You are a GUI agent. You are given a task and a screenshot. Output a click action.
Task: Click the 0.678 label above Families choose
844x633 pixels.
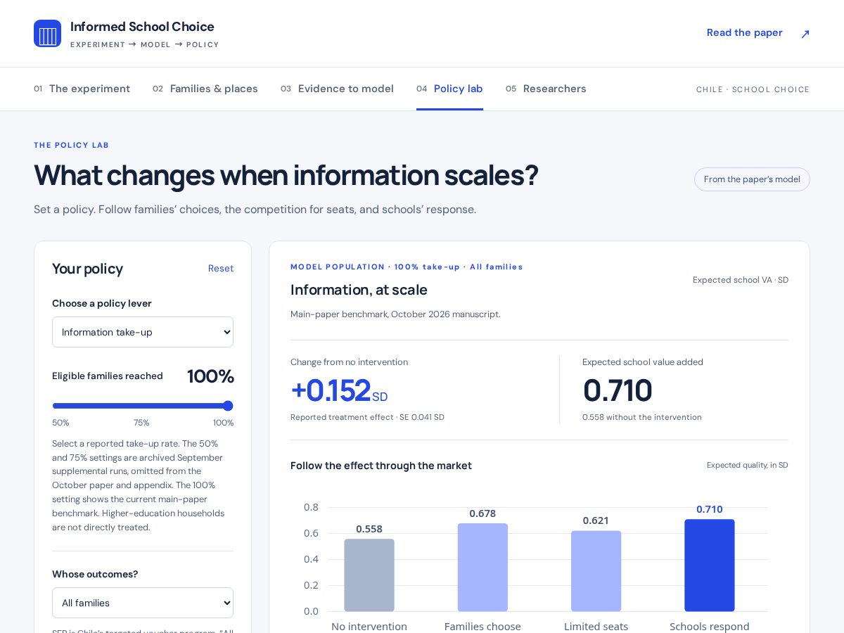click(x=482, y=513)
